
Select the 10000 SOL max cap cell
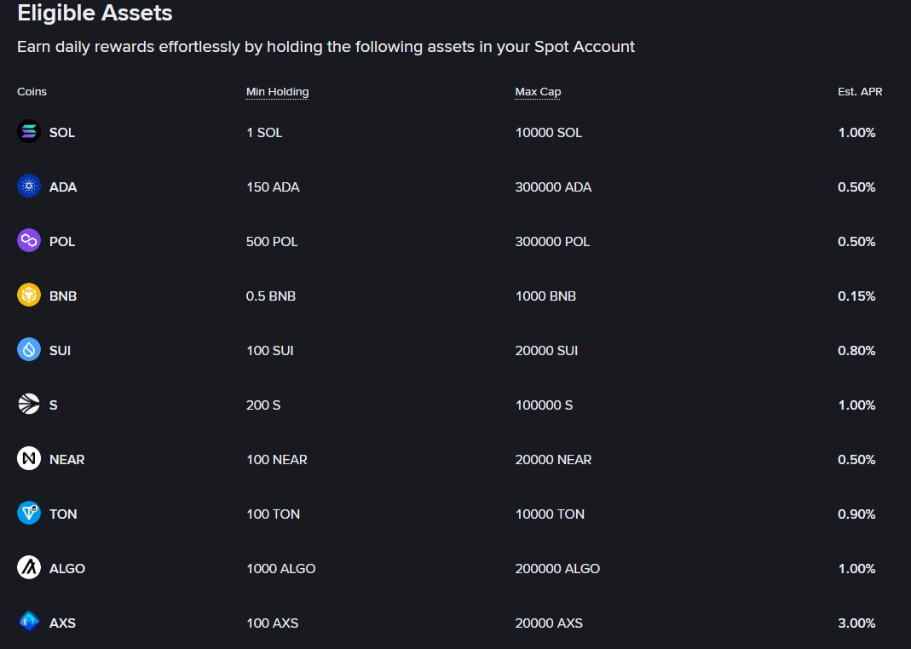tap(549, 132)
